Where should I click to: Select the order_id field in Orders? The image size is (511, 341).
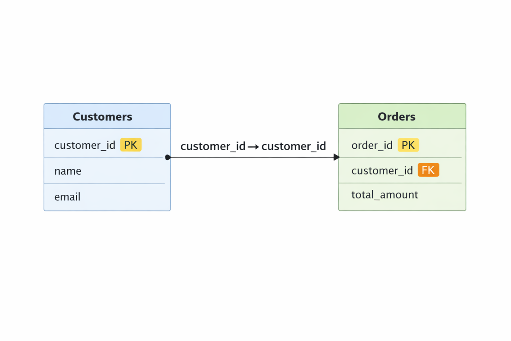coord(372,145)
